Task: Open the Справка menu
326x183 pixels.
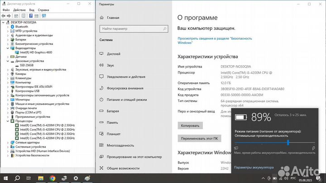Action: pos(43,10)
